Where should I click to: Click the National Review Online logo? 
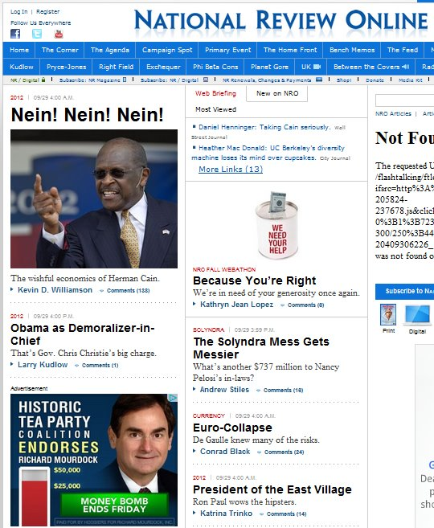coord(280,20)
